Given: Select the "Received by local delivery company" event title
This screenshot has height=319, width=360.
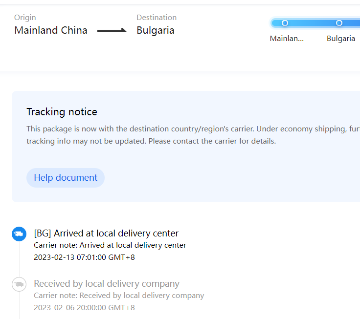Looking at the screenshot, I should (107, 284).
